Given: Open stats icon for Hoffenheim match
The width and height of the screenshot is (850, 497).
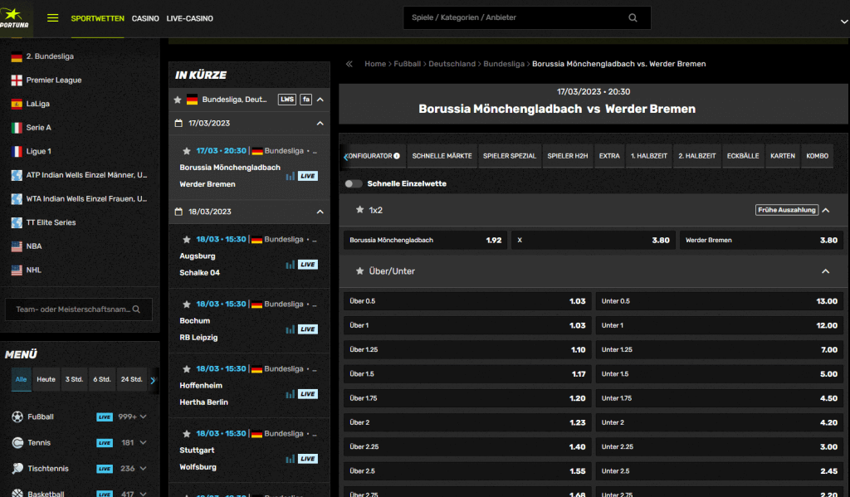Looking at the screenshot, I should click(291, 394).
